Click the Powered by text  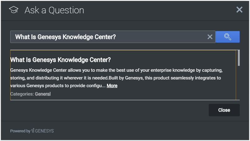[20, 131]
